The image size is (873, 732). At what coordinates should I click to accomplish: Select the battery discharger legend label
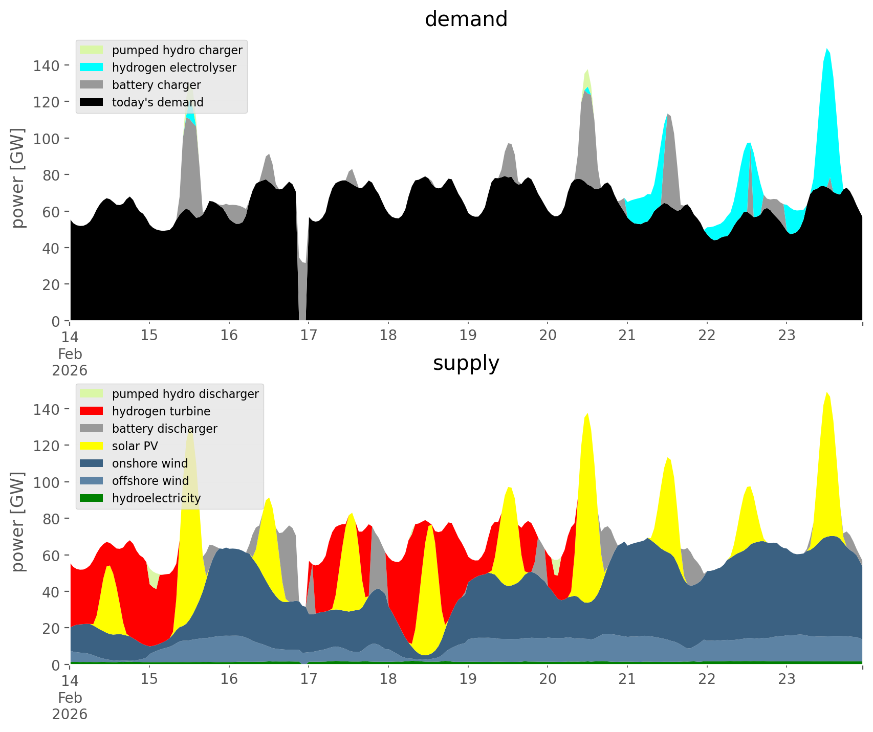pyautogui.click(x=164, y=429)
